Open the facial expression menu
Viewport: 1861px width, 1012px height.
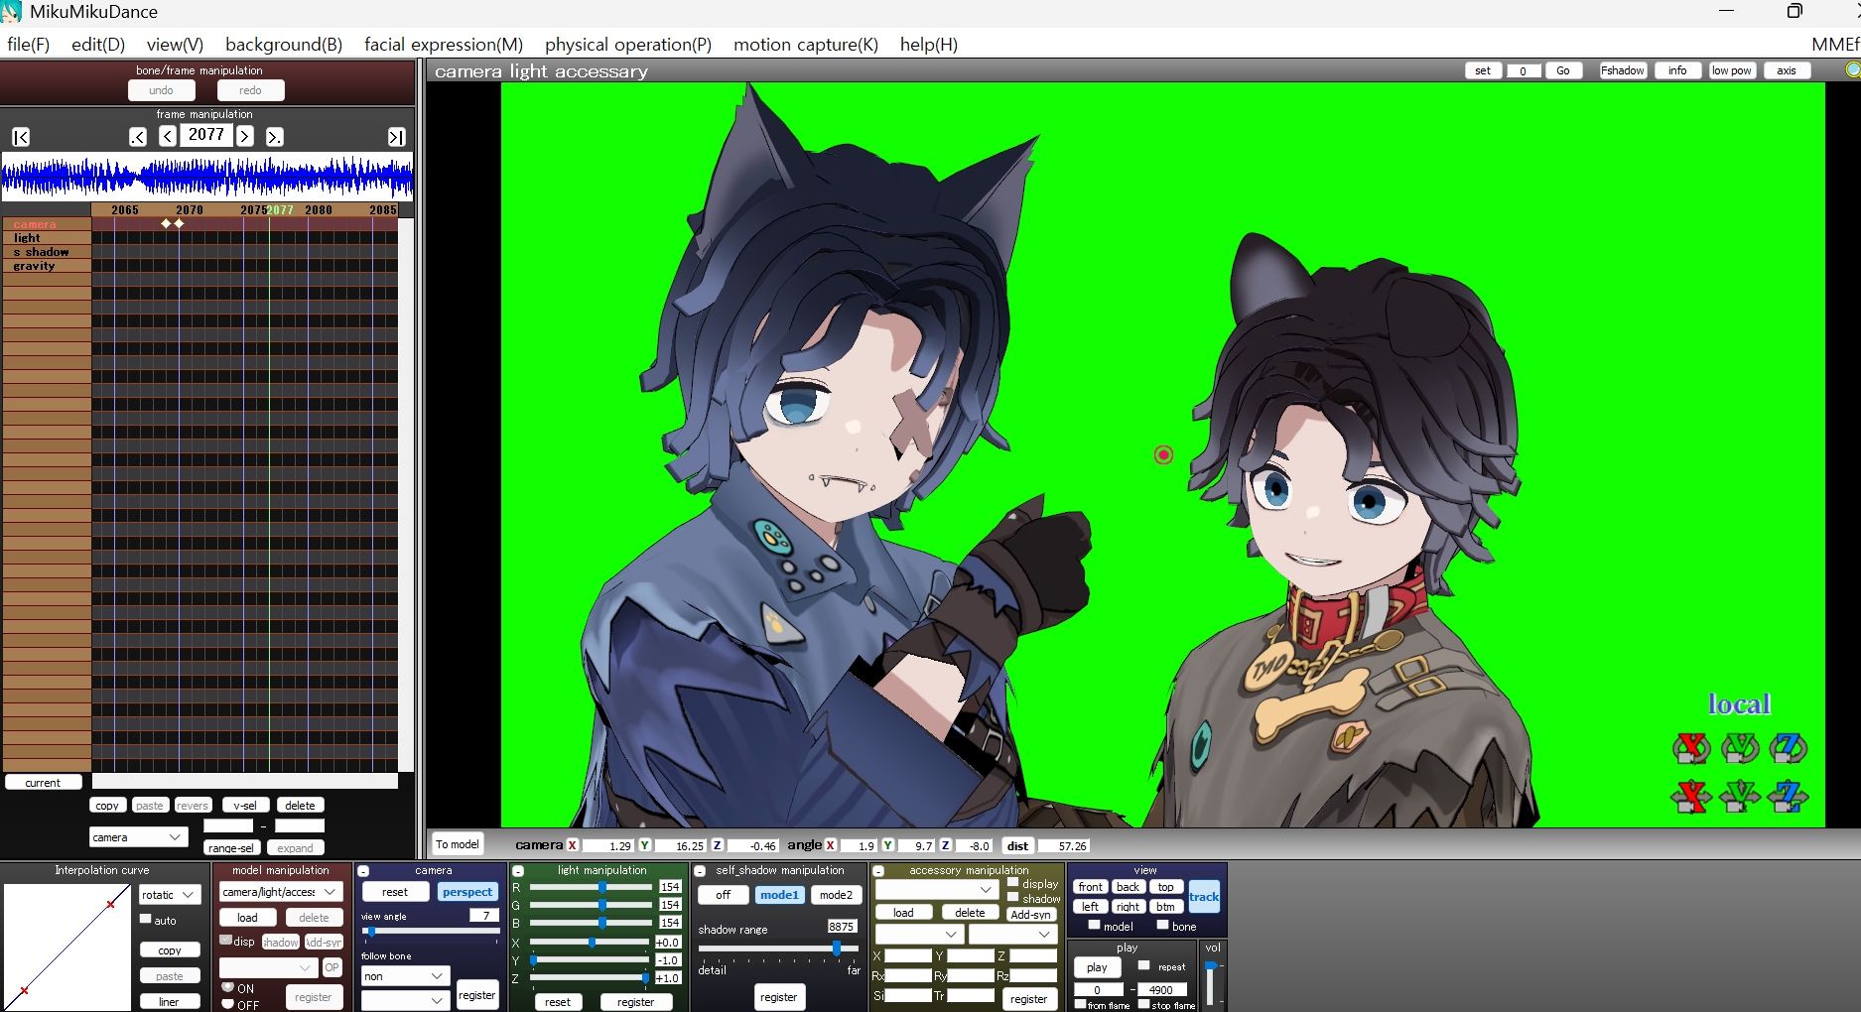coord(443,45)
